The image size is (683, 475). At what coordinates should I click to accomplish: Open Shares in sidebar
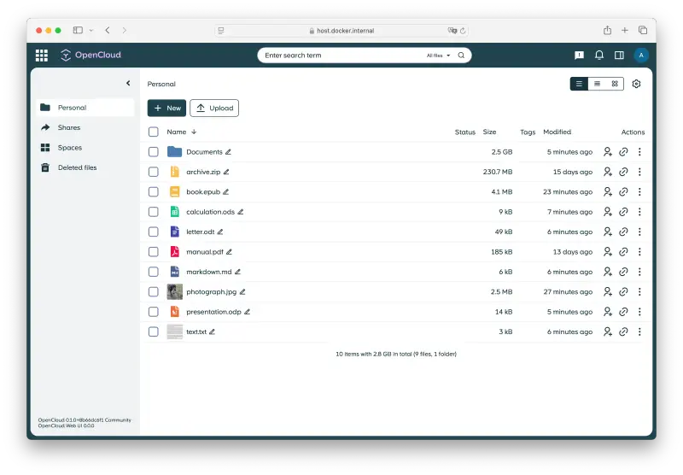[x=85, y=127]
